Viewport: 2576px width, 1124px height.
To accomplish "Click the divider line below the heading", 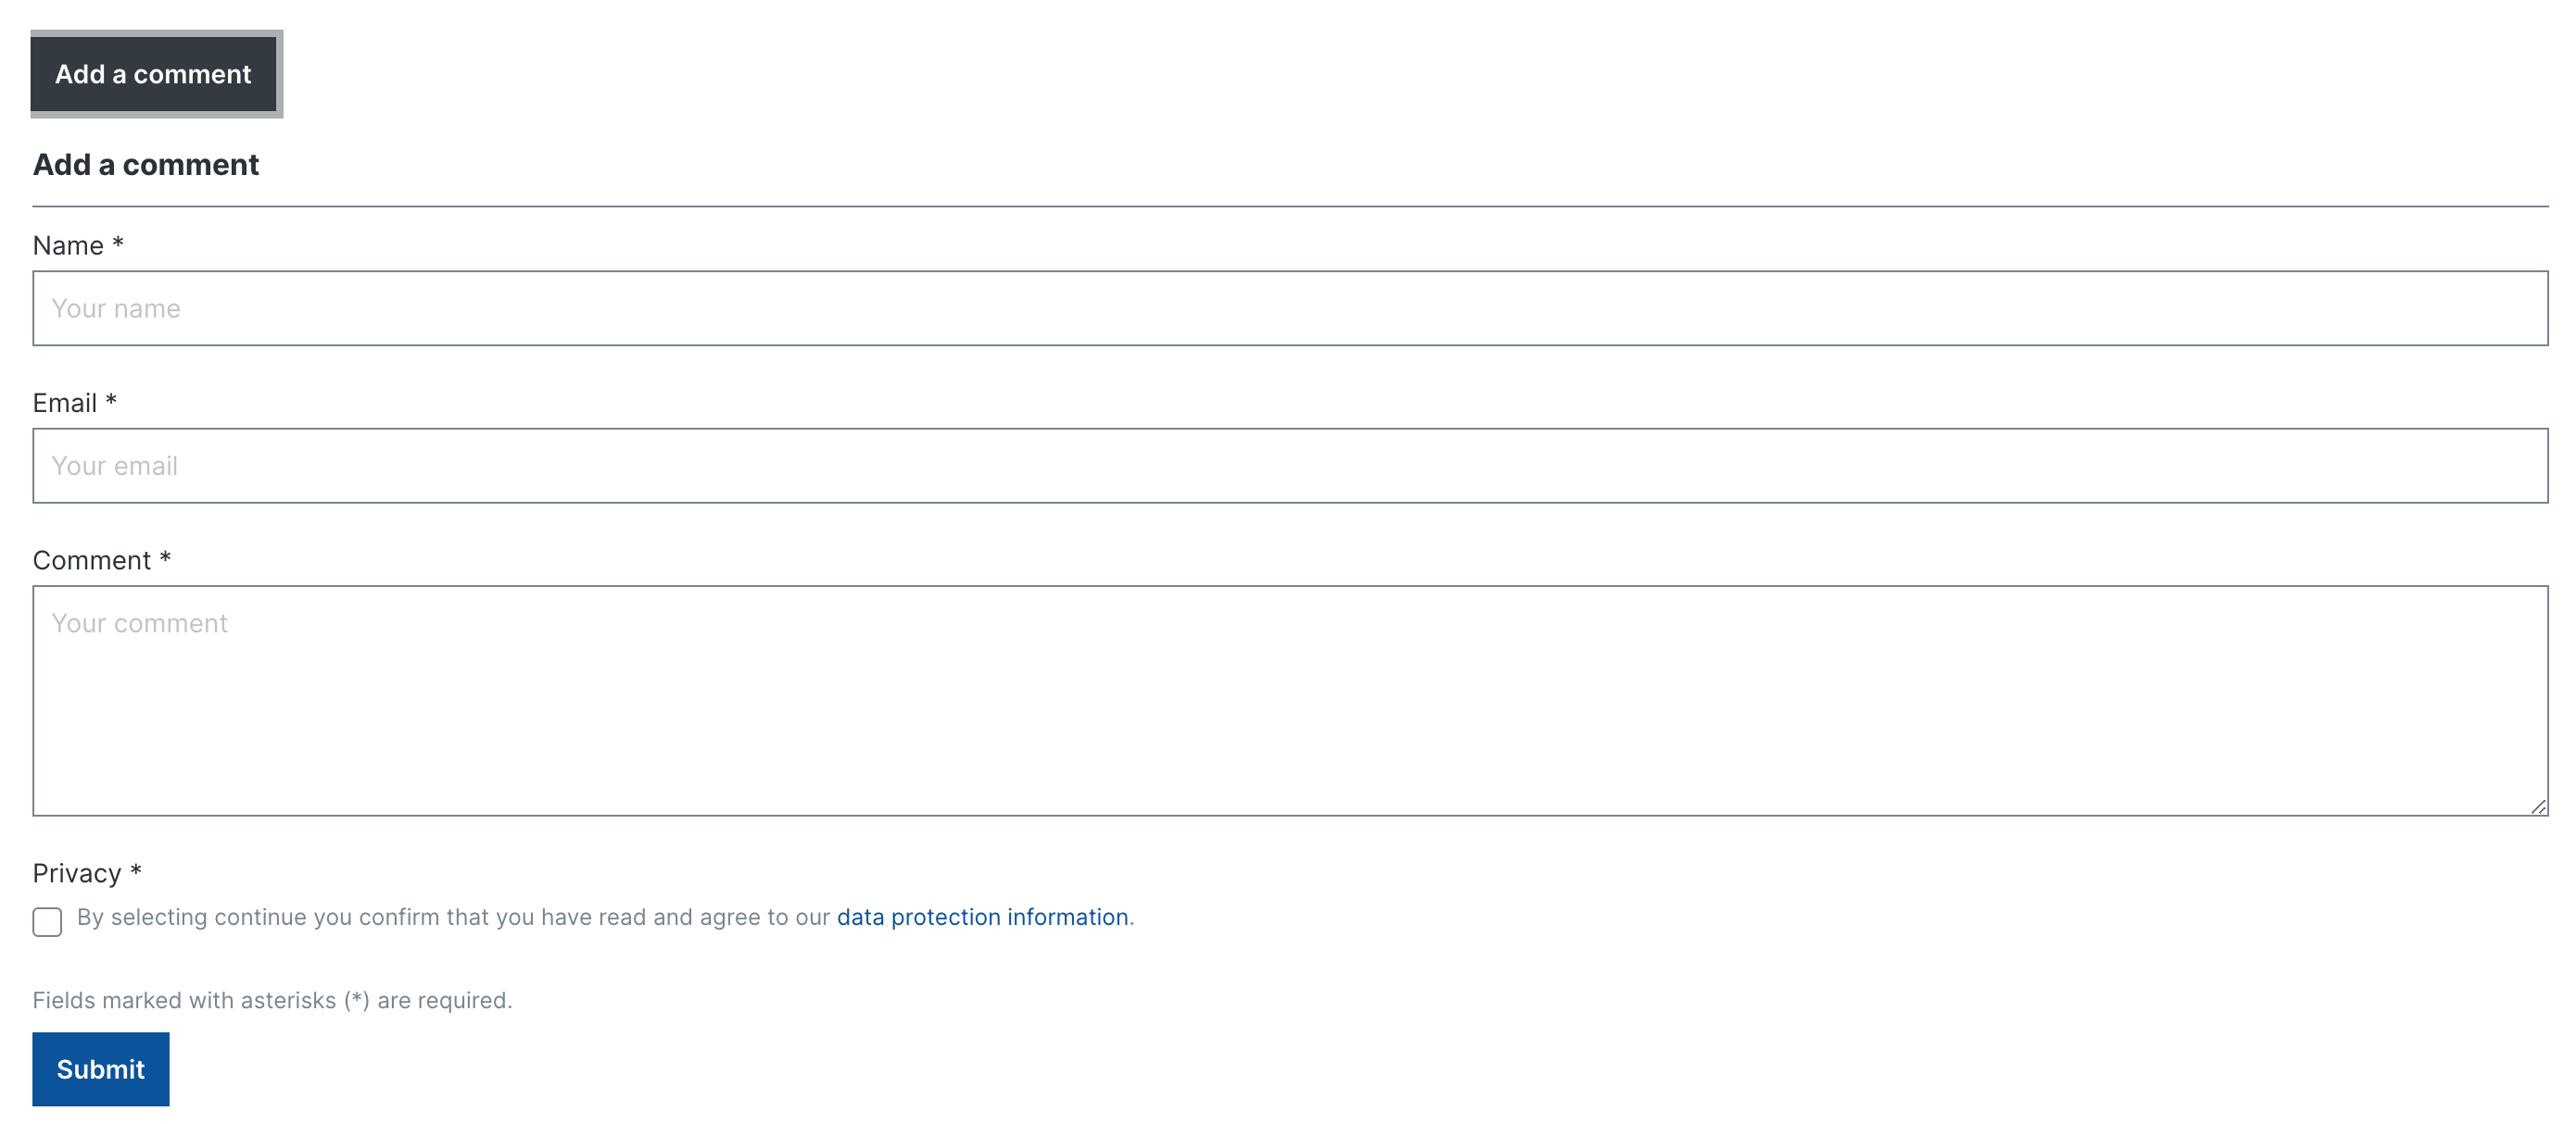I will coord(1290,206).
